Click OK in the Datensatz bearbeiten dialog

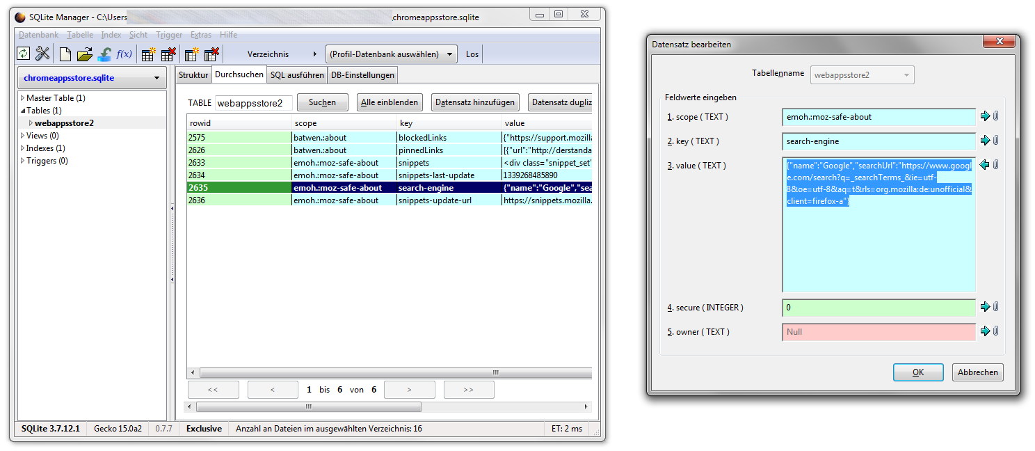[917, 372]
